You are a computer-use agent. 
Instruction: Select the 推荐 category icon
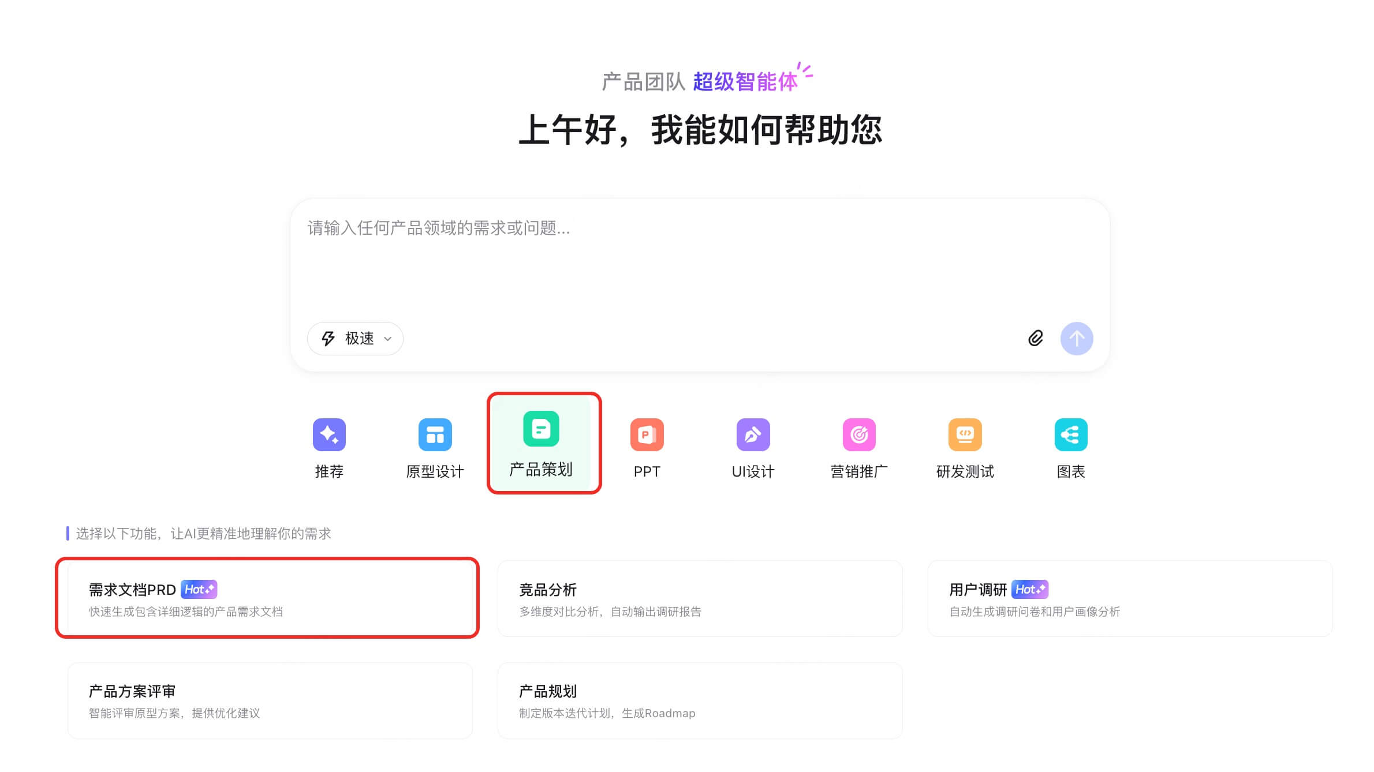[x=329, y=434]
